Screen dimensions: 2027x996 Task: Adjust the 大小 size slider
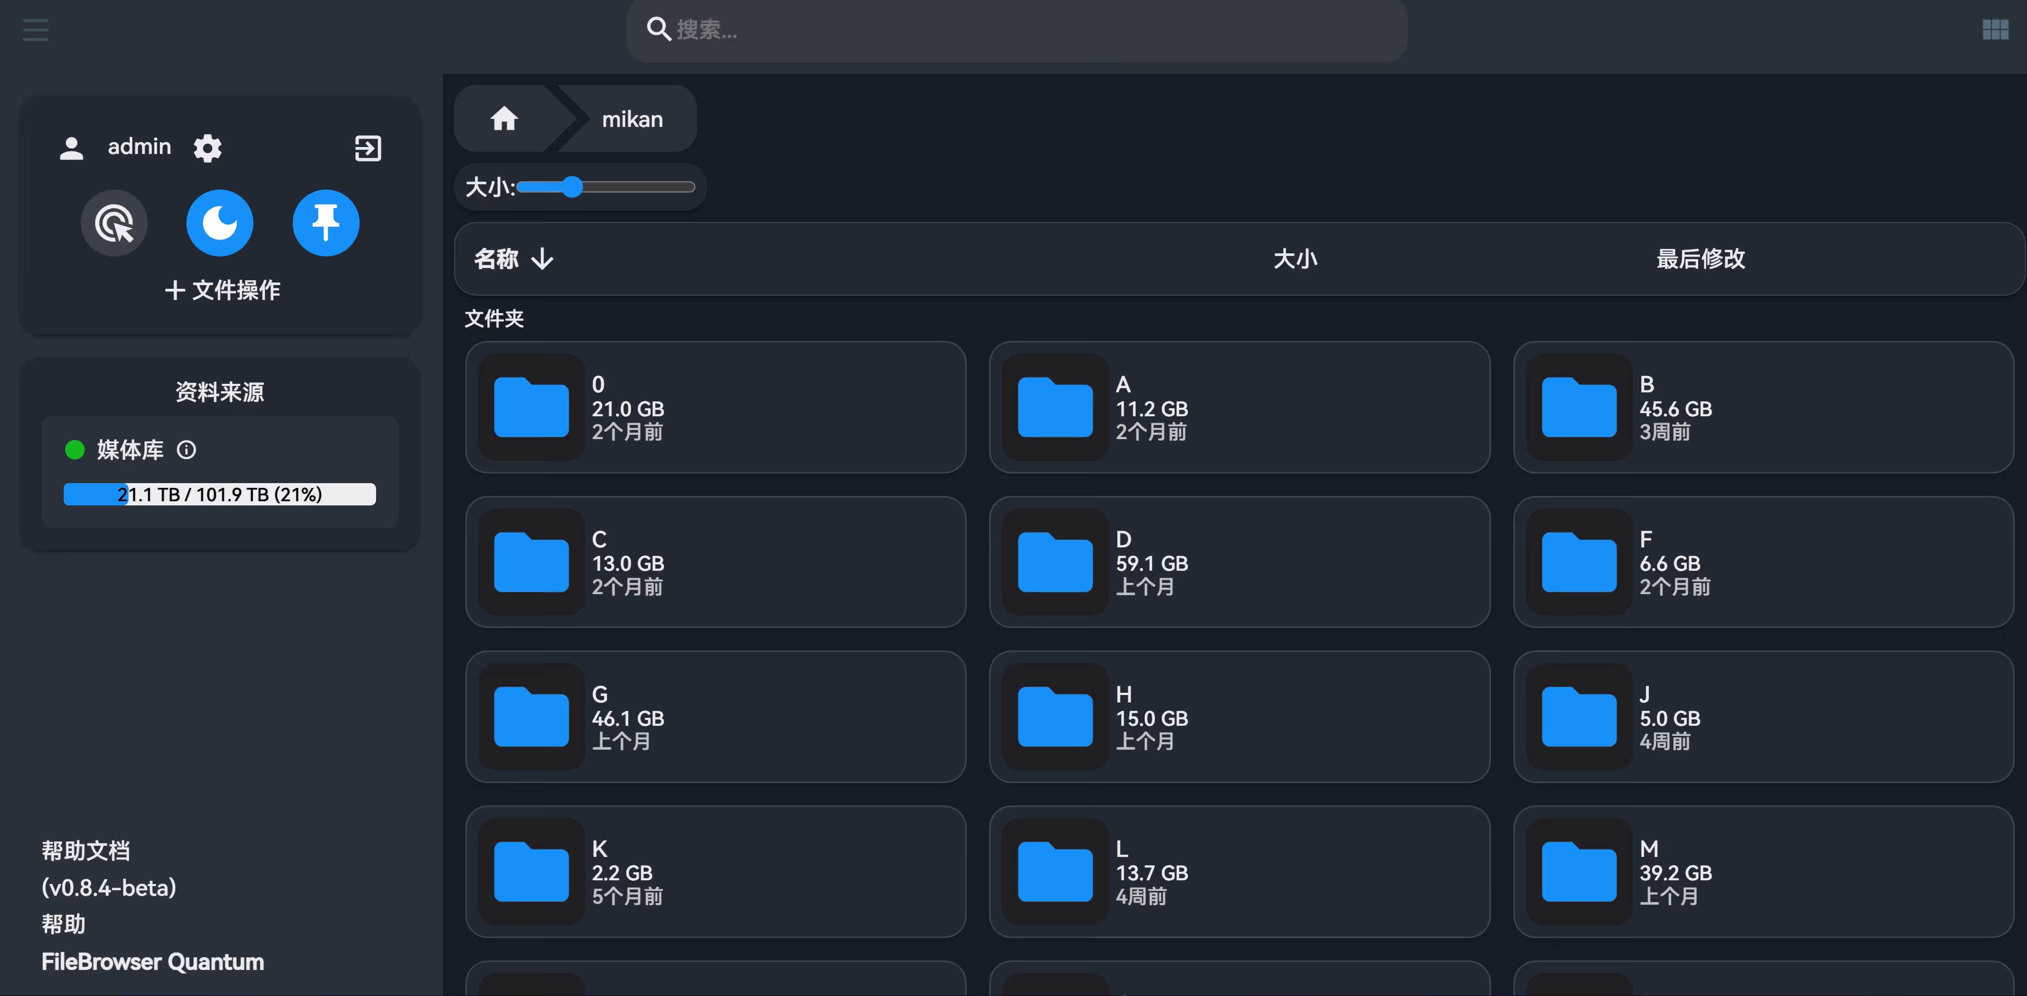(x=605, y=187)
